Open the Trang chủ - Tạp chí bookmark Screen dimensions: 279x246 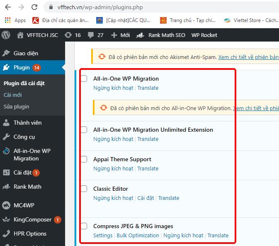(x=188, y=20)
